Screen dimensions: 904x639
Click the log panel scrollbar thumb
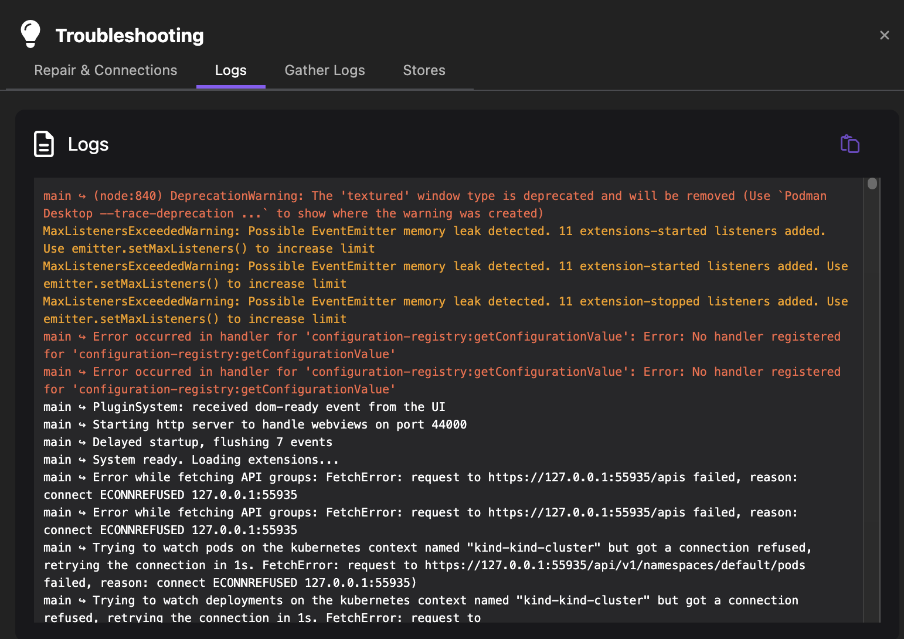[x=872, y=184]
